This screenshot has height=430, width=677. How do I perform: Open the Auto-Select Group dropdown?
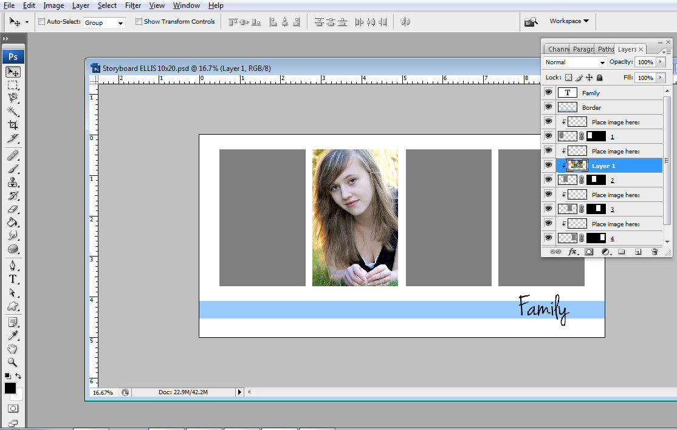click(x=103, y=21)
